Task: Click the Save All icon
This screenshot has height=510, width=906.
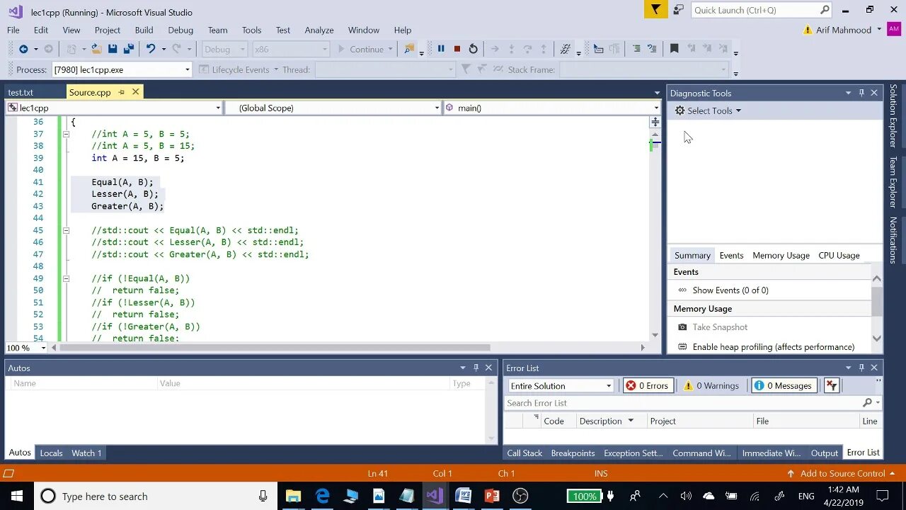Action: click(129, 49)
